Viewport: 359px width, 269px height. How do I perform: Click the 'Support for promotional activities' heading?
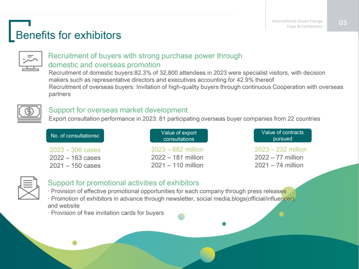[x=123, y=183]
